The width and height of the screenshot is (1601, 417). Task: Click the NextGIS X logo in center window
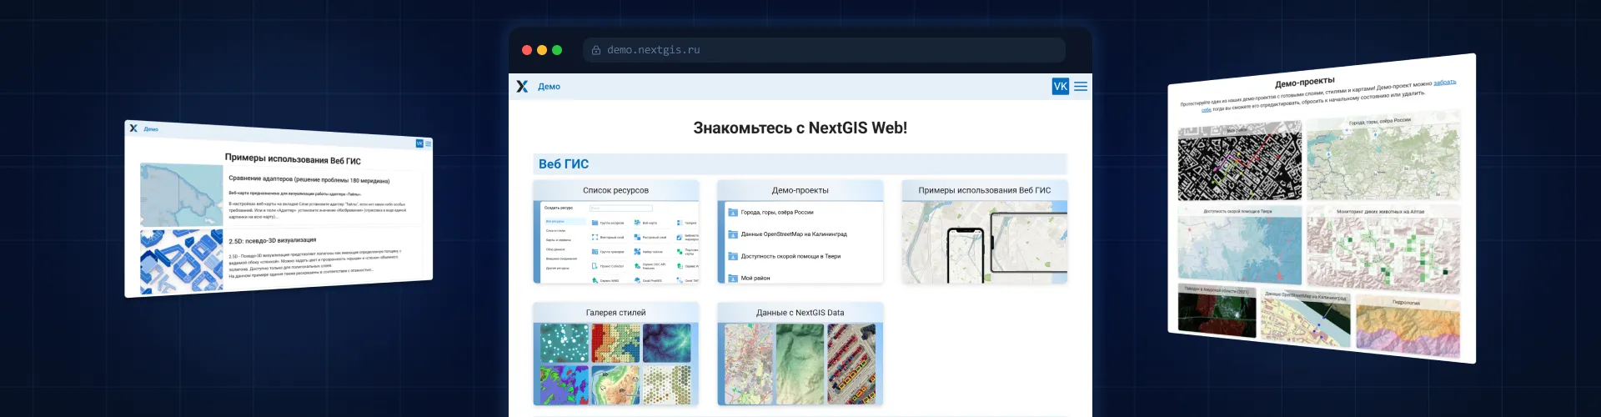click(522, 87)
